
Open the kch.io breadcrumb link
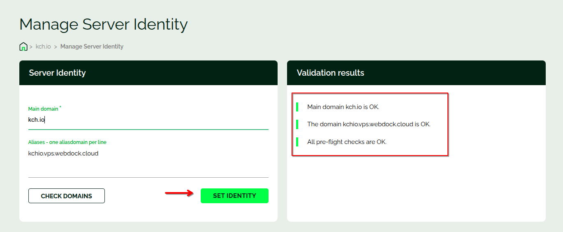(43, 46)
